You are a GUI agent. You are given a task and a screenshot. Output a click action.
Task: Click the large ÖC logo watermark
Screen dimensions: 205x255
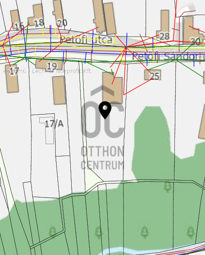[x=103, y=112]
